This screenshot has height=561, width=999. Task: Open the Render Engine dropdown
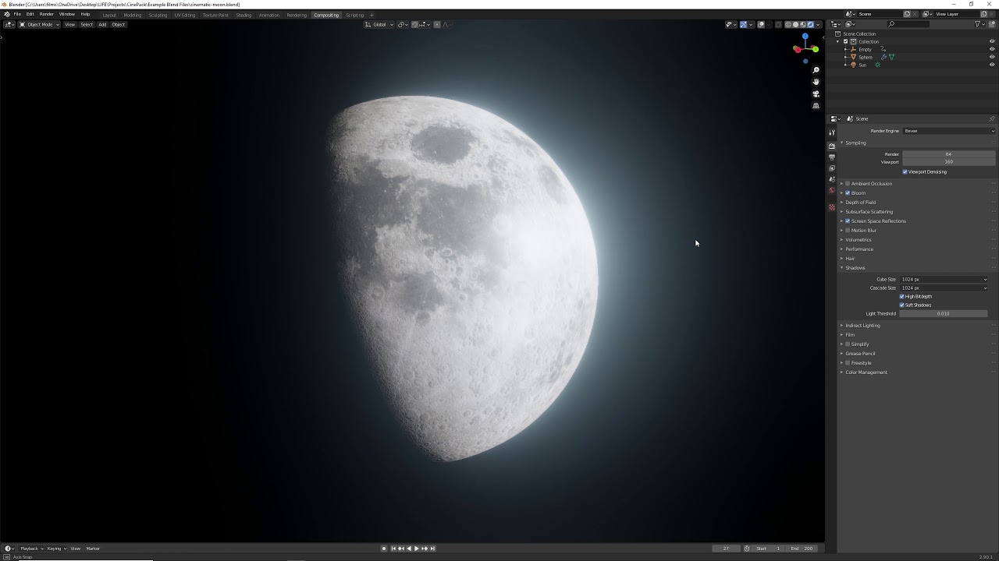[x=948, y=131]
